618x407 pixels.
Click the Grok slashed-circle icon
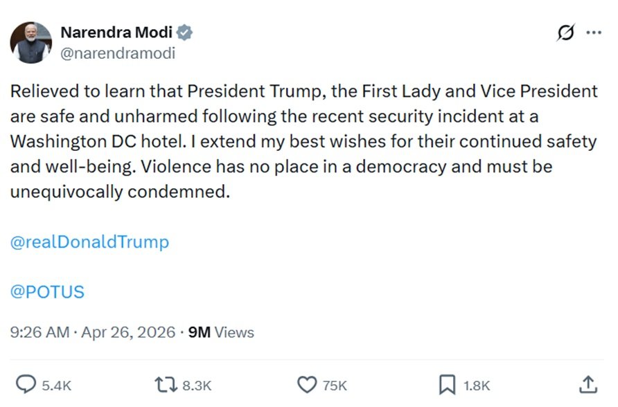click(566, 33)
